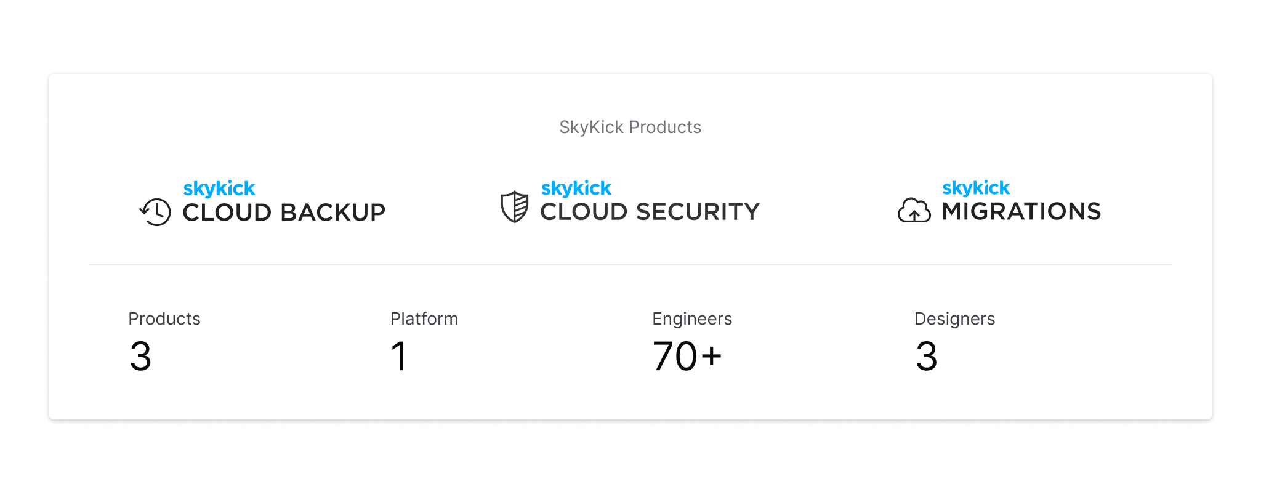Click the 70+ value under Engineers
Screen dimensions: 1261x494
[x=687, y=357]
